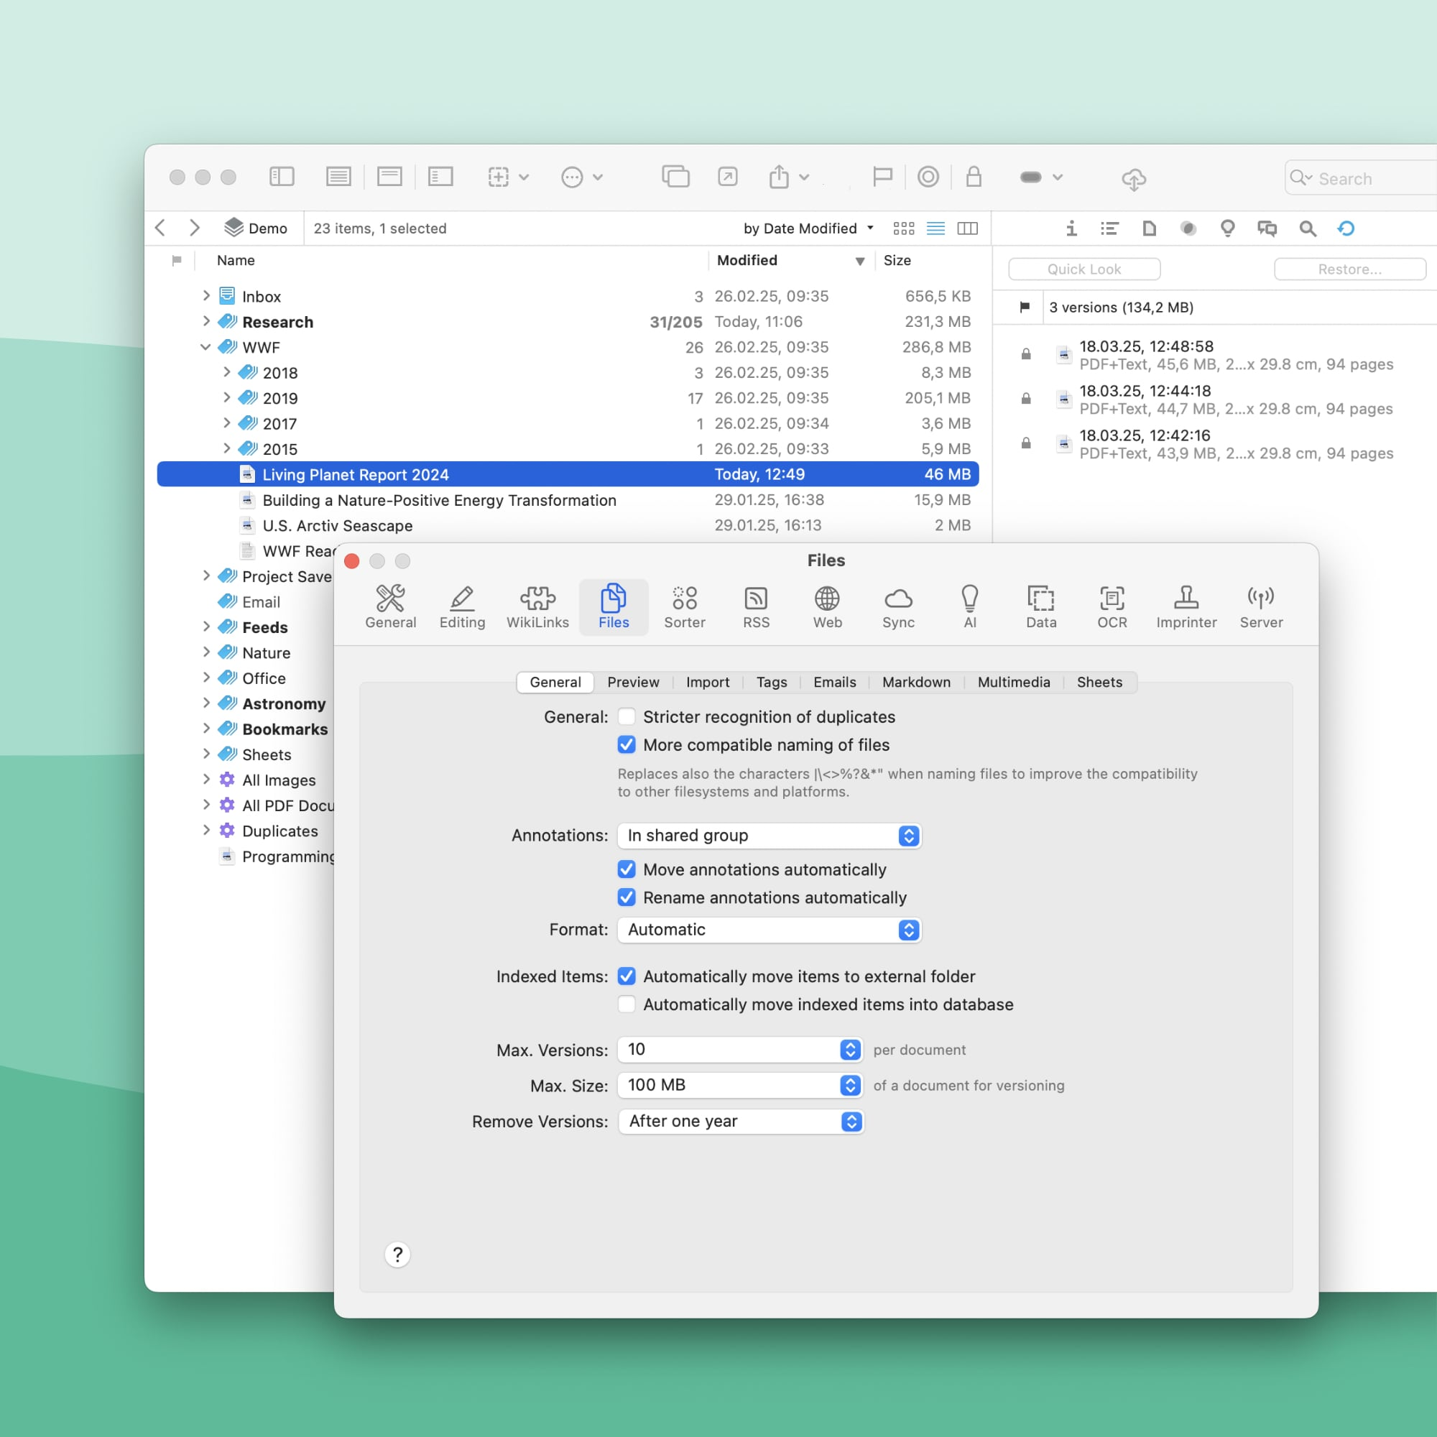
Task: Uncheck Move annotations automatically
Action: 627,869
